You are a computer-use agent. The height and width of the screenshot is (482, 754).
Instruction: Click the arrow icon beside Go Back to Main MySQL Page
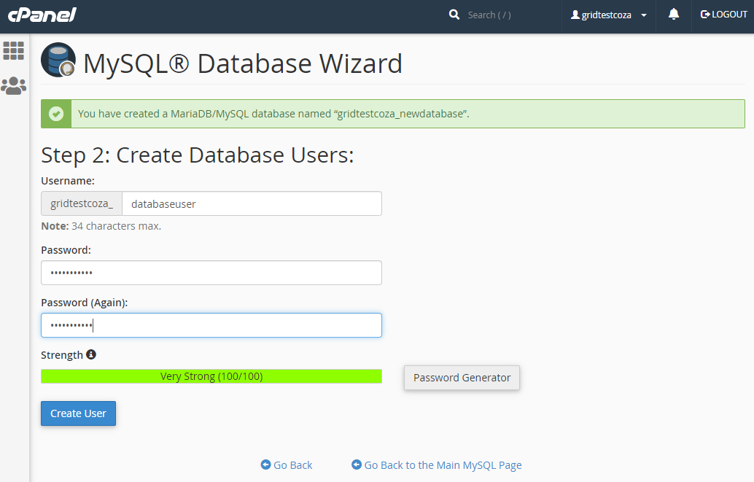pyautogui.click(x=357, y=464)
